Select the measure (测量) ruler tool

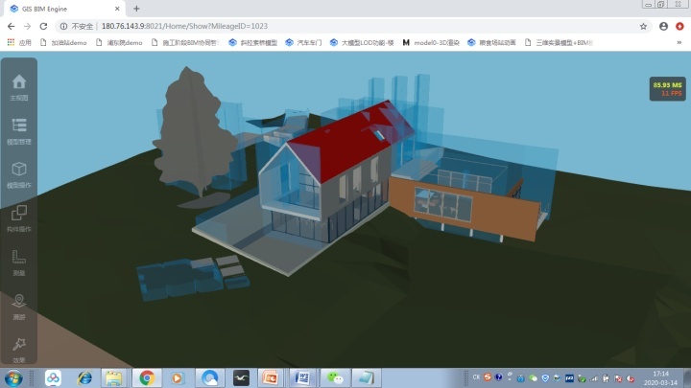coord(19,262)
